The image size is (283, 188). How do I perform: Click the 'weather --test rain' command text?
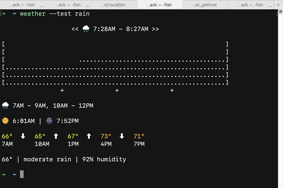(55, 14)
